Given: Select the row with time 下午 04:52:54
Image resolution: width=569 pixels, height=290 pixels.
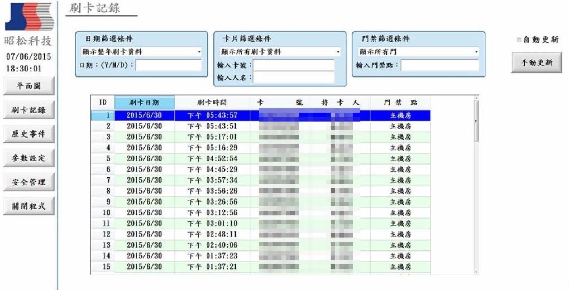Looking at the screenshot, I should (261, 159).
